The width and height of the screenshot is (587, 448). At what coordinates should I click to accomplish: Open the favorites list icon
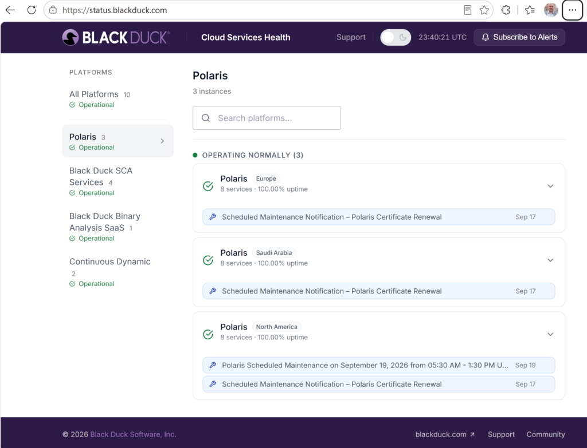pos(530,10)
